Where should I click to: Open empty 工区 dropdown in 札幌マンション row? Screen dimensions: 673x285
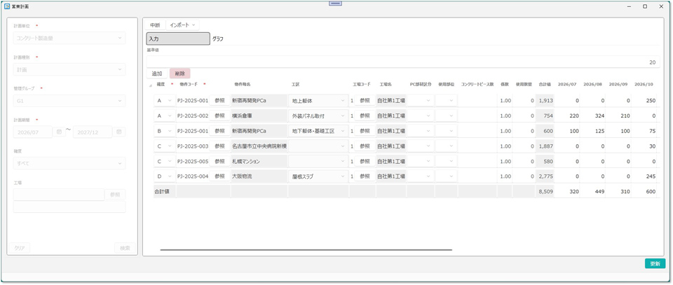318,162
